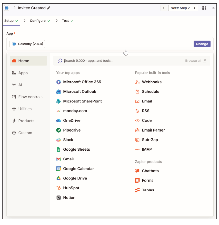This screenshot has height=225, width=219.
Task: Click the Microsoft SharePoint icon
Action: (58, 101)
